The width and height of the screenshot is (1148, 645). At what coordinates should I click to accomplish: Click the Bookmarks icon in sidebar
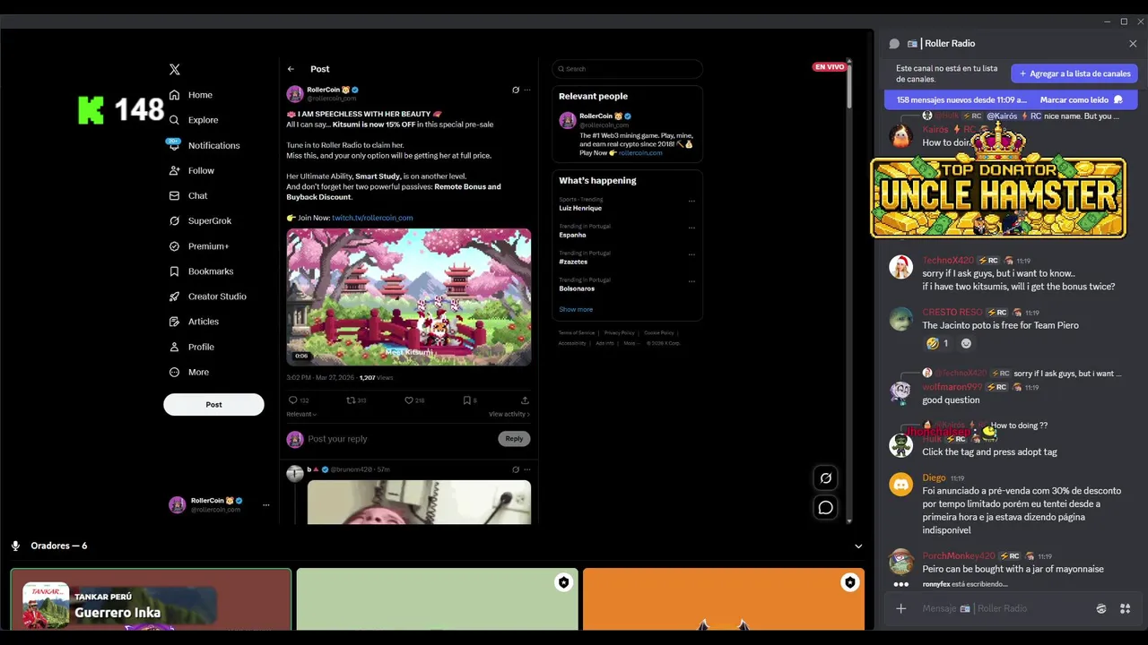click(175, 271)
